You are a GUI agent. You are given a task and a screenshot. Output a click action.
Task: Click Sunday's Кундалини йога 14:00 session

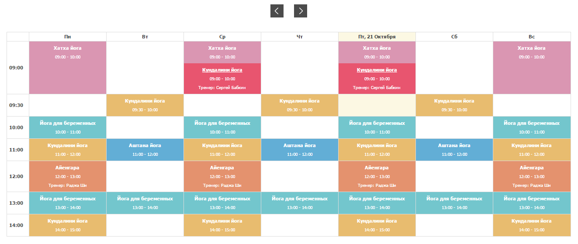531,225
